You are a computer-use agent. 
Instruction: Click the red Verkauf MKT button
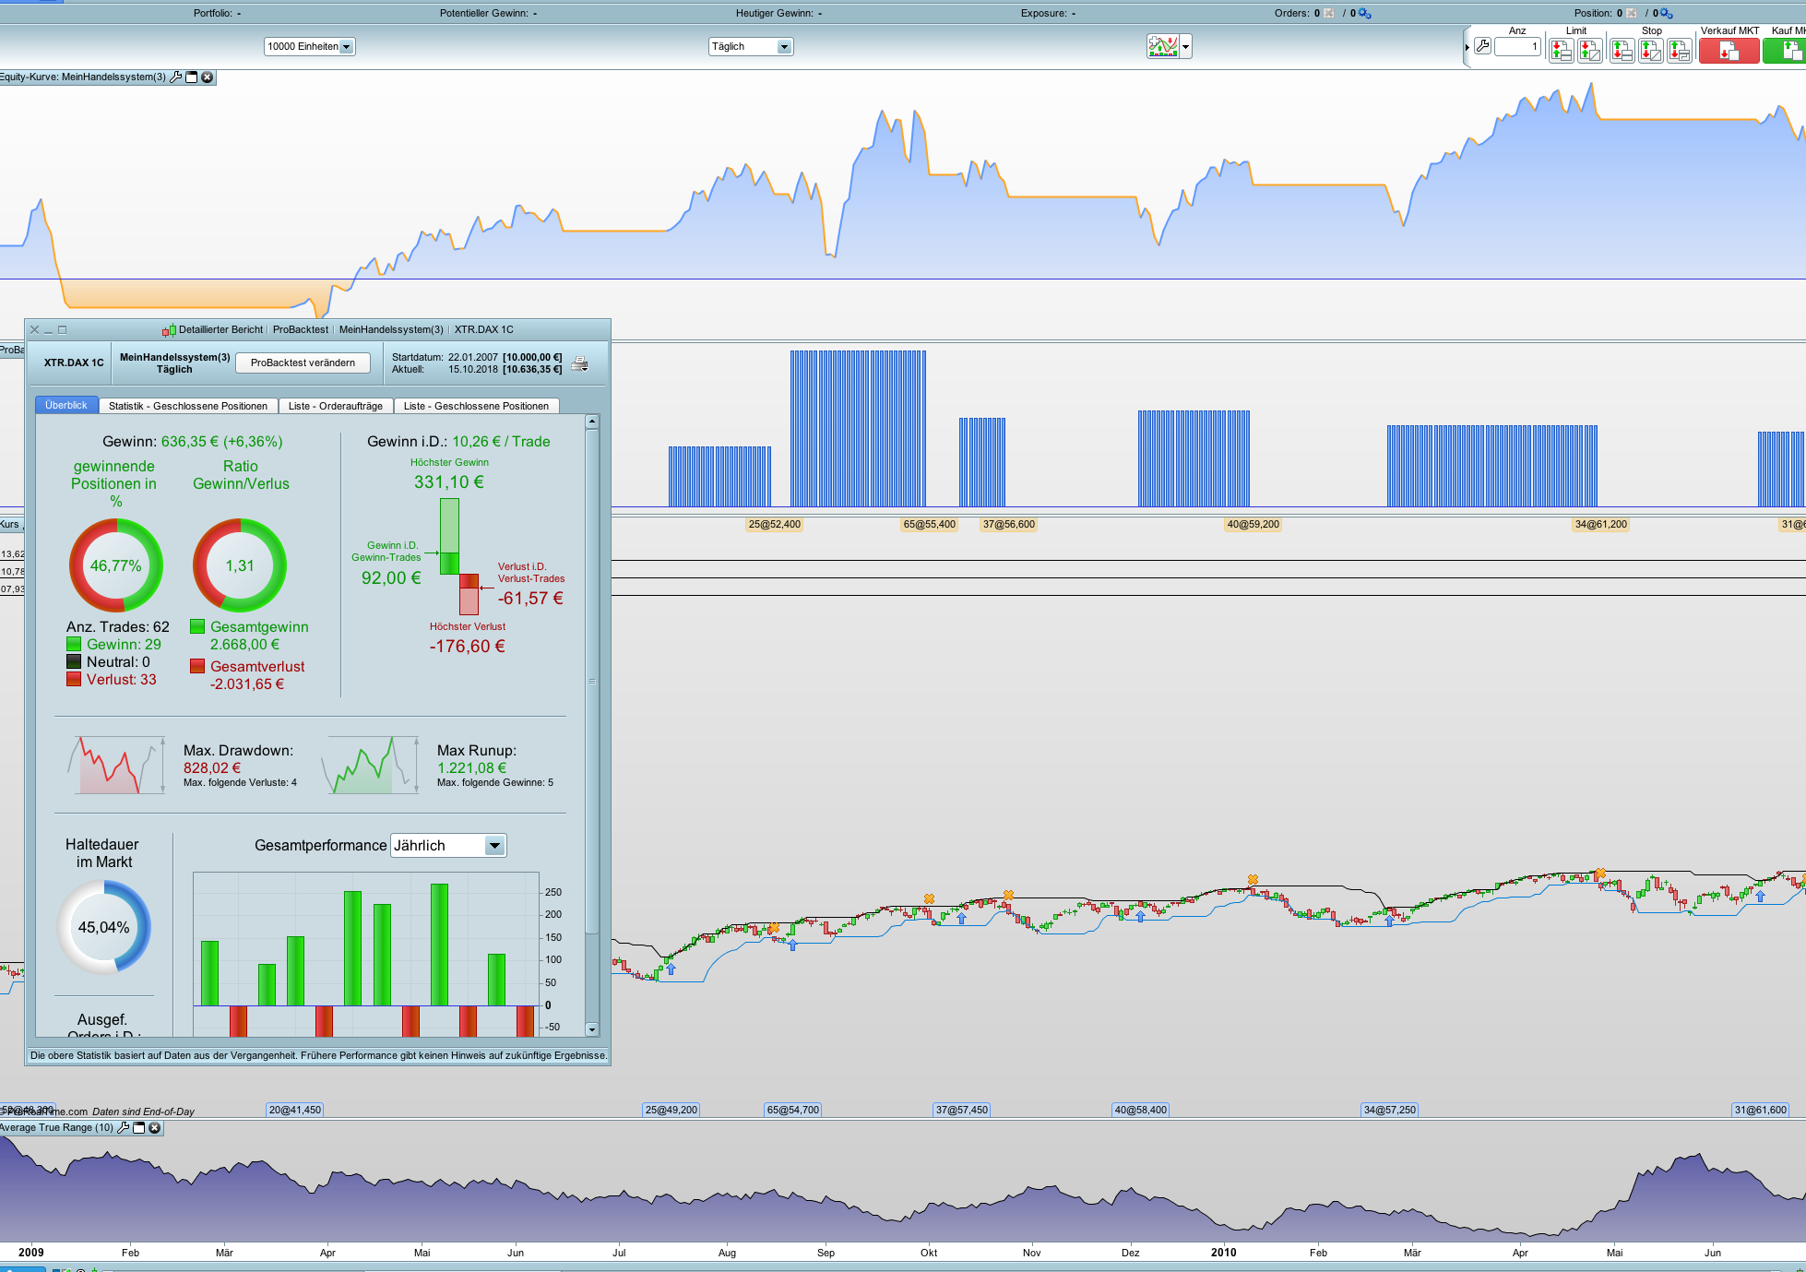pyautogui.click(x=1728, y=50)
